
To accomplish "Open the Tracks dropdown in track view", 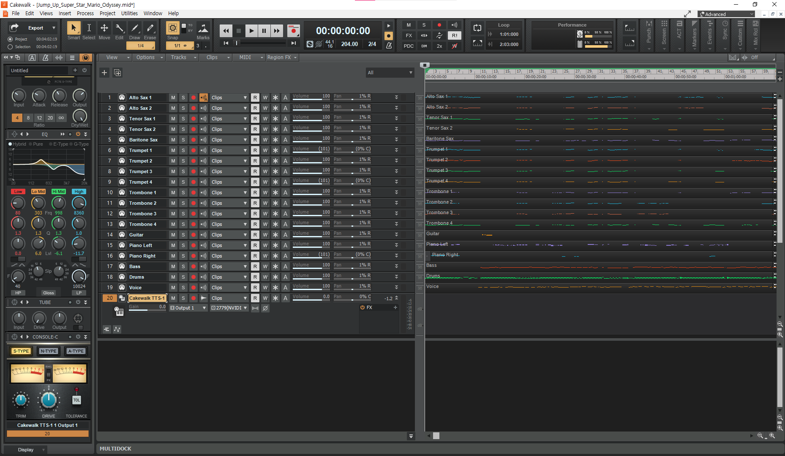I will click(183, 57).
